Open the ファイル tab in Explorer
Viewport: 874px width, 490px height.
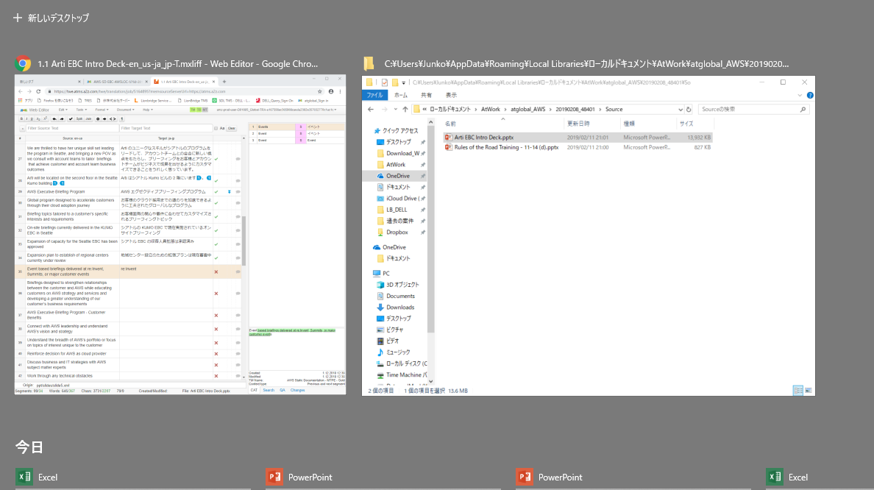pyautogui.click(x=374, y=95)
